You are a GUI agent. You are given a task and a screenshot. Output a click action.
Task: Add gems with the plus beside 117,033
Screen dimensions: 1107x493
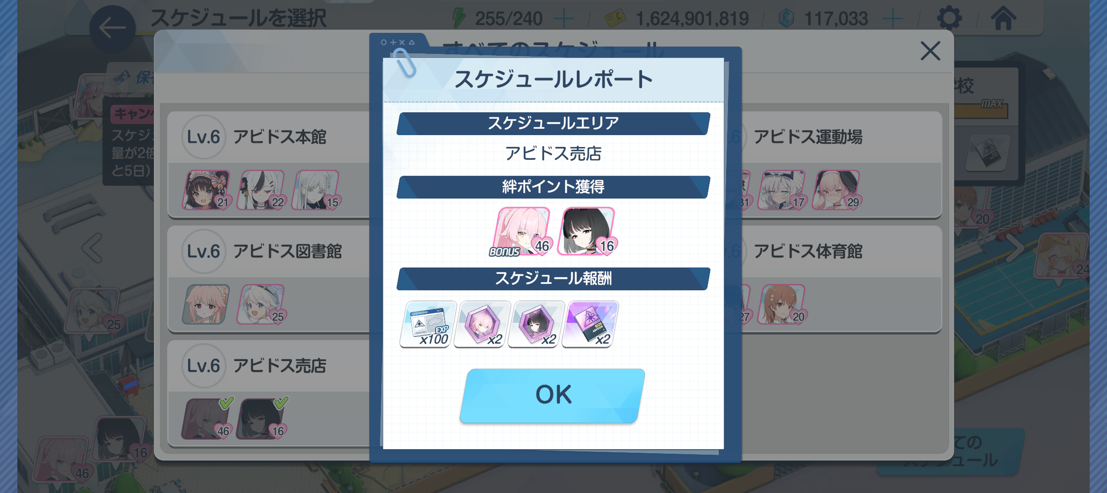892,19
